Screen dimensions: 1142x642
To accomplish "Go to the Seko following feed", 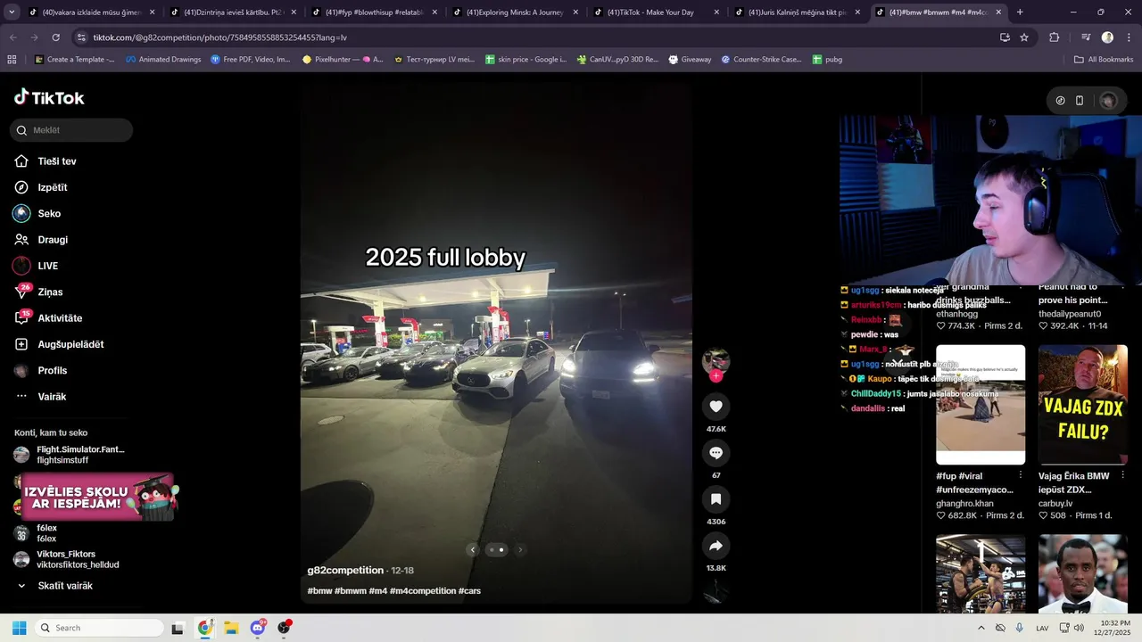I will (x=49, y=214).
